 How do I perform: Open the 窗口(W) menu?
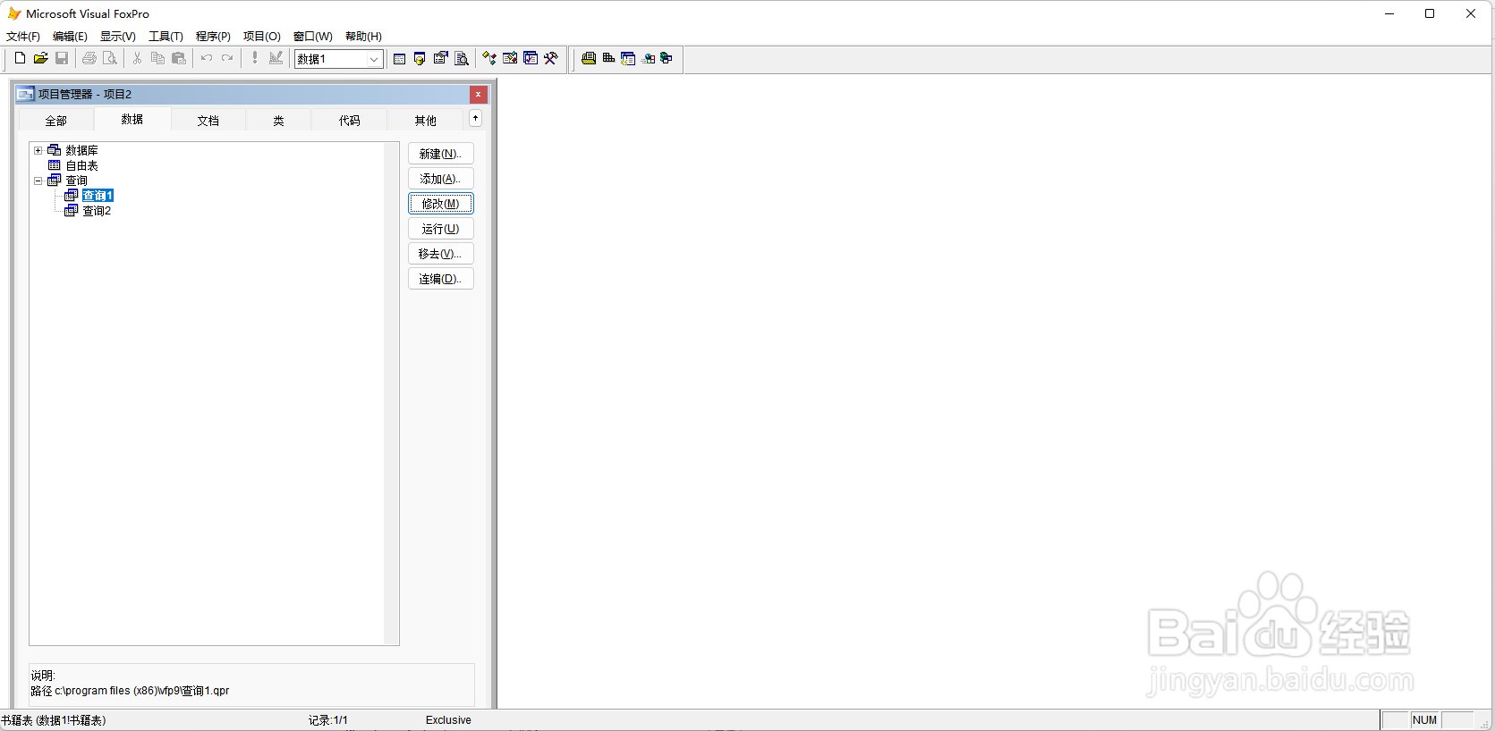click(313, 37)
